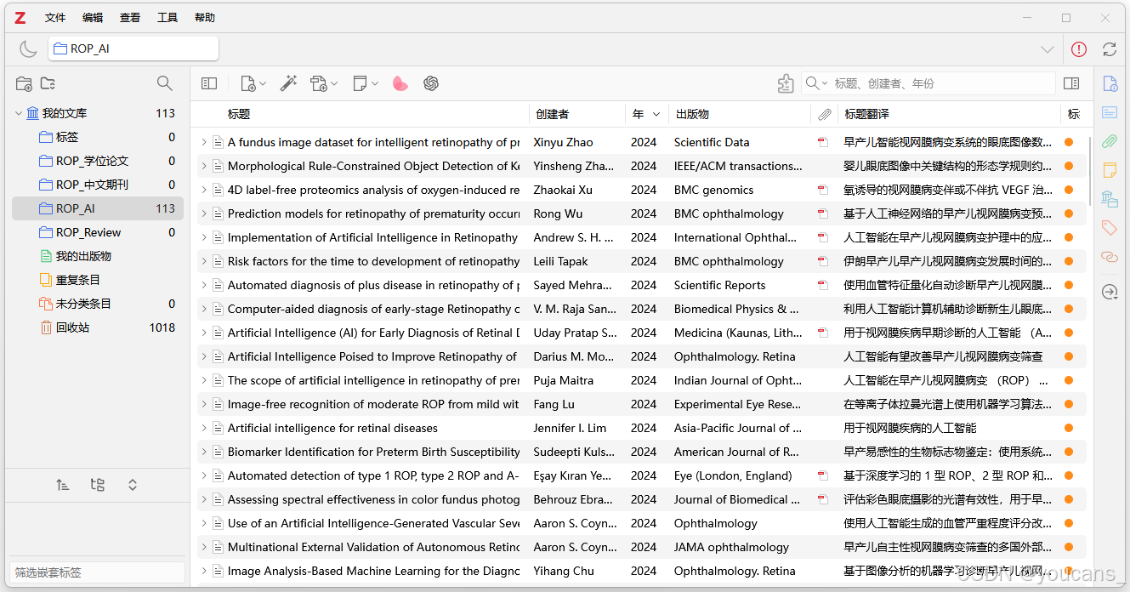Image resolution: width=1130 pixels, height=592 pixels.
Task: Open the tab list dropdown chevron
Action: (1048, 49)
